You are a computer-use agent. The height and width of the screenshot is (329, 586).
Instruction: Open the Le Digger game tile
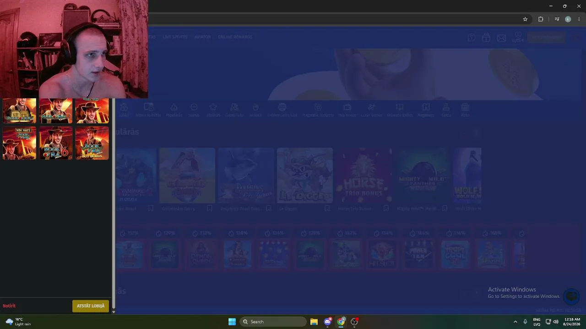pyautogui.click(x=305, y=175)
